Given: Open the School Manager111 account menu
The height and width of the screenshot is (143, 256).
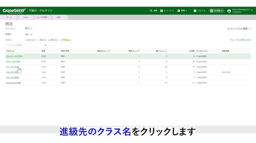Looking at the screenshot, I should 240,11.
